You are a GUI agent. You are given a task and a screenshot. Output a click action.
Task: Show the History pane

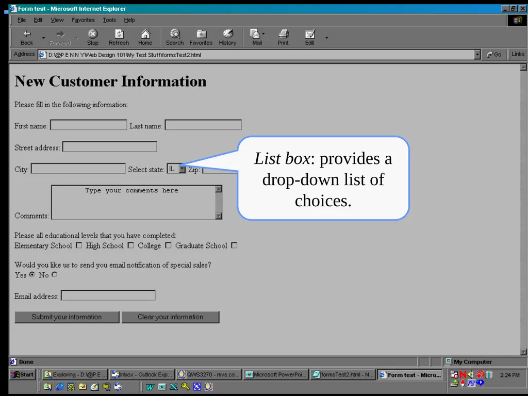tap(227, 37)
